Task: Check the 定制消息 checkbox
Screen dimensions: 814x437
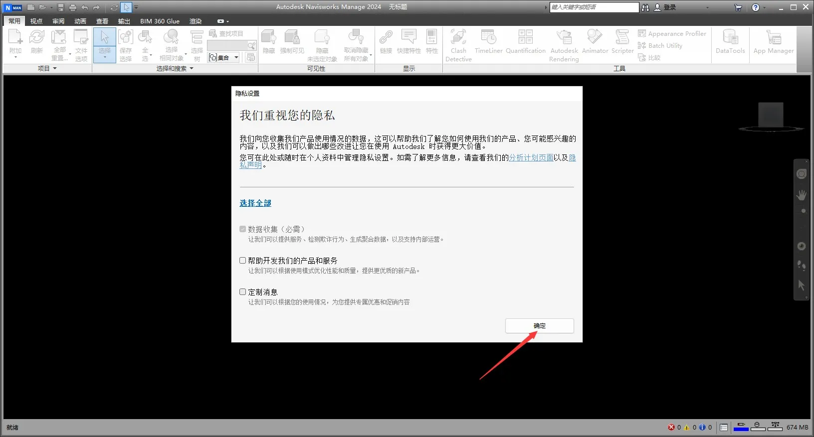Action: coord(243,292)
